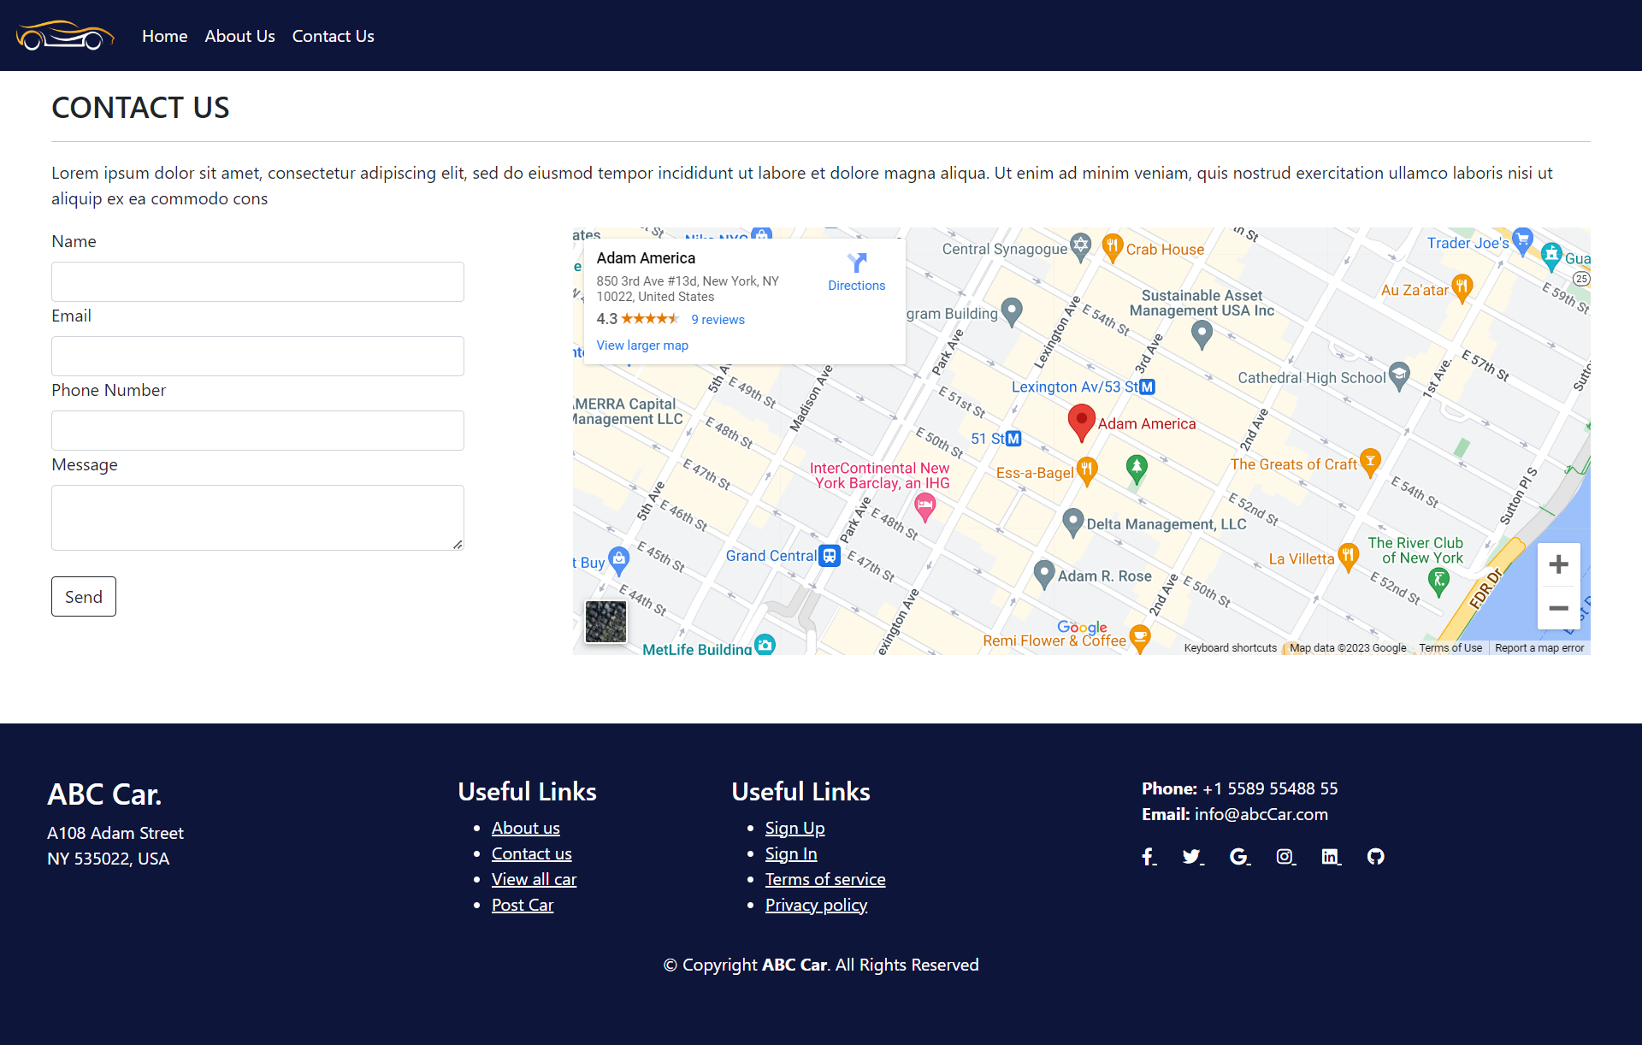
Task: Select Contact Us in the navbar
Action: click(x=333, y=36)
